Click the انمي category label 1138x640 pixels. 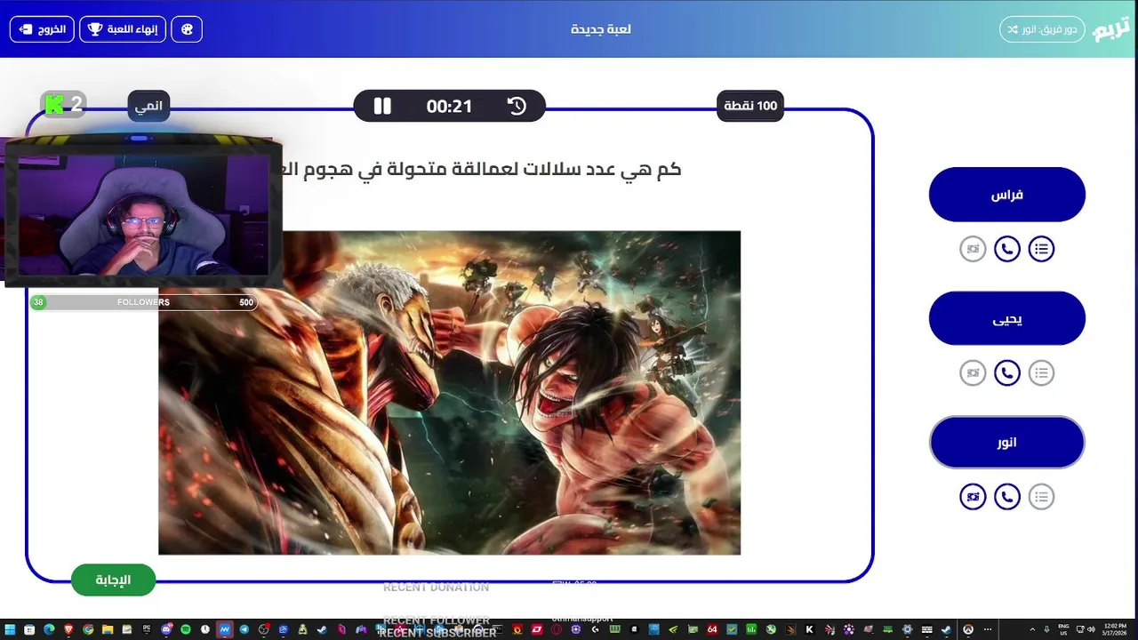(x=148, y=106)
